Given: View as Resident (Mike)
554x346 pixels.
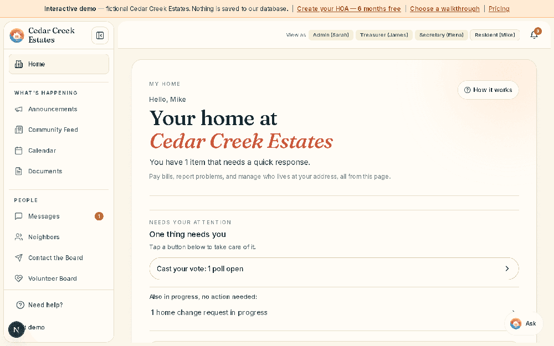Looking at the screenshot, I should coord(495,35).
